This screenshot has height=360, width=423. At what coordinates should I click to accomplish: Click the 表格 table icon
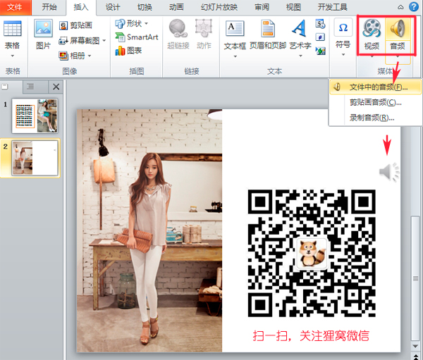tap(13, 28)
